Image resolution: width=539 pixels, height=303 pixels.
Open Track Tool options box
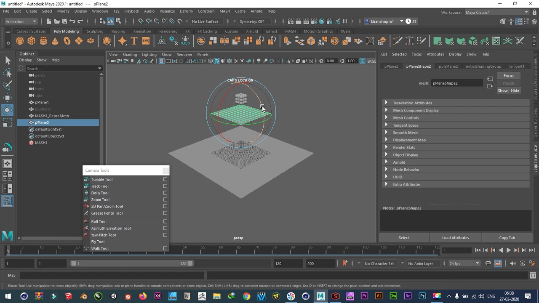click(x=165, y=186)
